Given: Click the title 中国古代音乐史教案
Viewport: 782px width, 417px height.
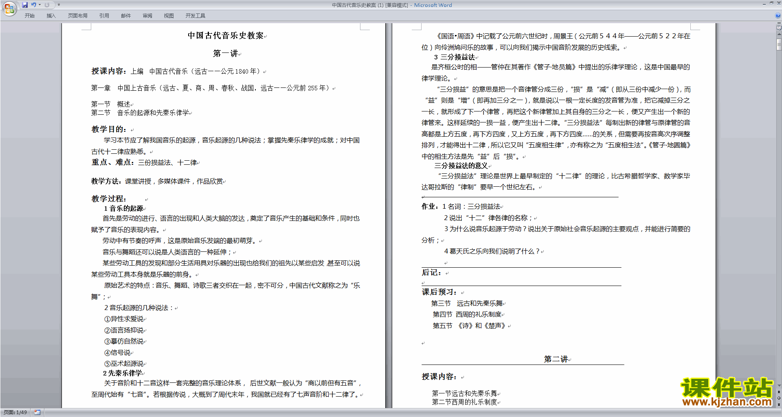Looking at the screenshot, I should tap(226, 36).
